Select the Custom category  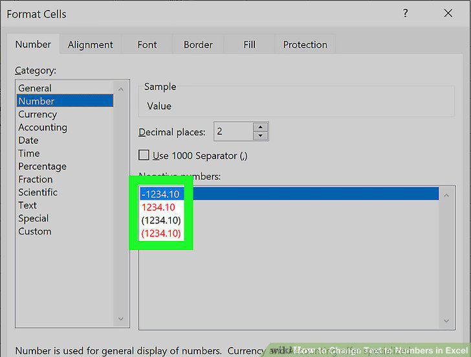(x=65, y=231)
